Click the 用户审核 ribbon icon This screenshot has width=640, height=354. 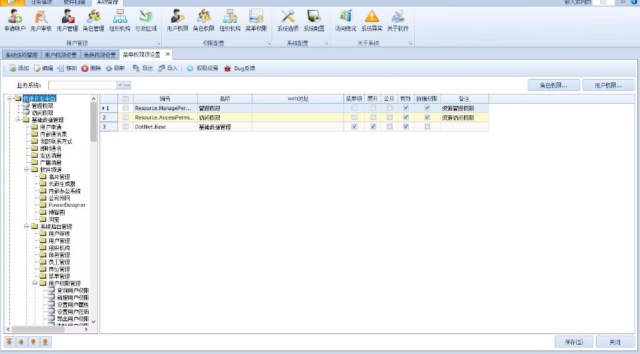pos(41,21)
